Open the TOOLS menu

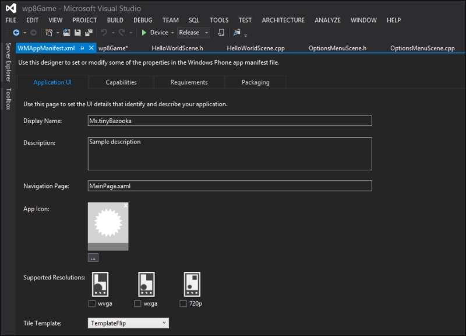(x=219, y=20)
